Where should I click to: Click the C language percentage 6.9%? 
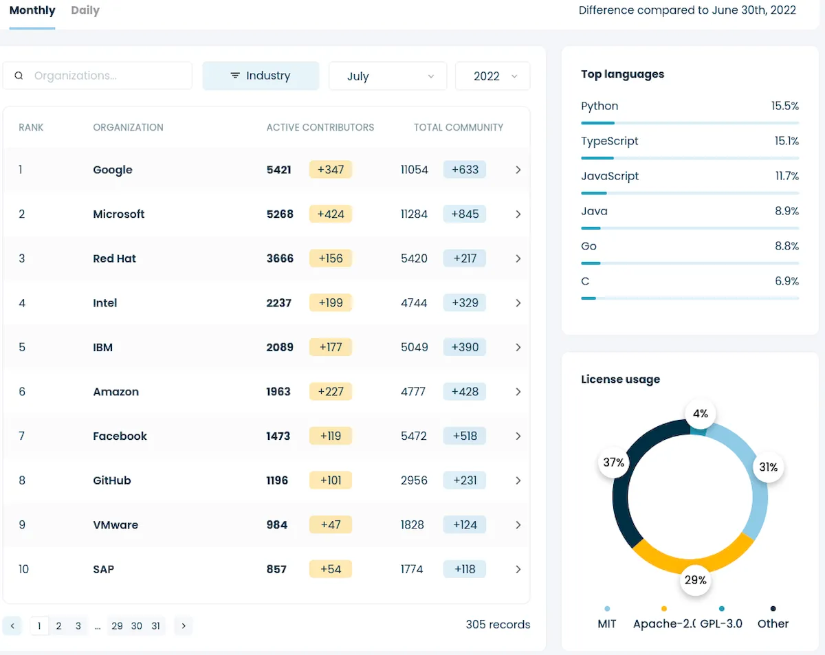click(786, 281)
